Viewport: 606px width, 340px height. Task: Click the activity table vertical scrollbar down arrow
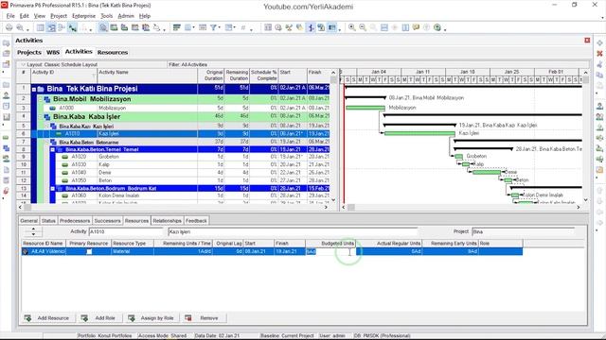(333, 200)
